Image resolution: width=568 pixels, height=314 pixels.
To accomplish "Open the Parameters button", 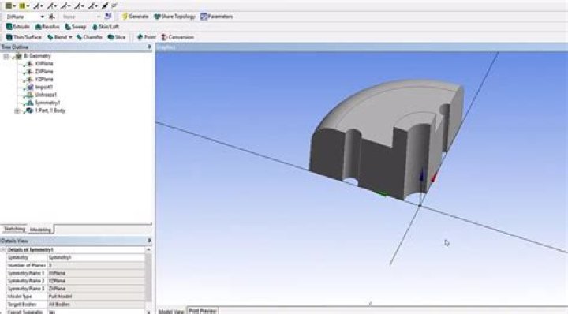I will pos(217,17).
